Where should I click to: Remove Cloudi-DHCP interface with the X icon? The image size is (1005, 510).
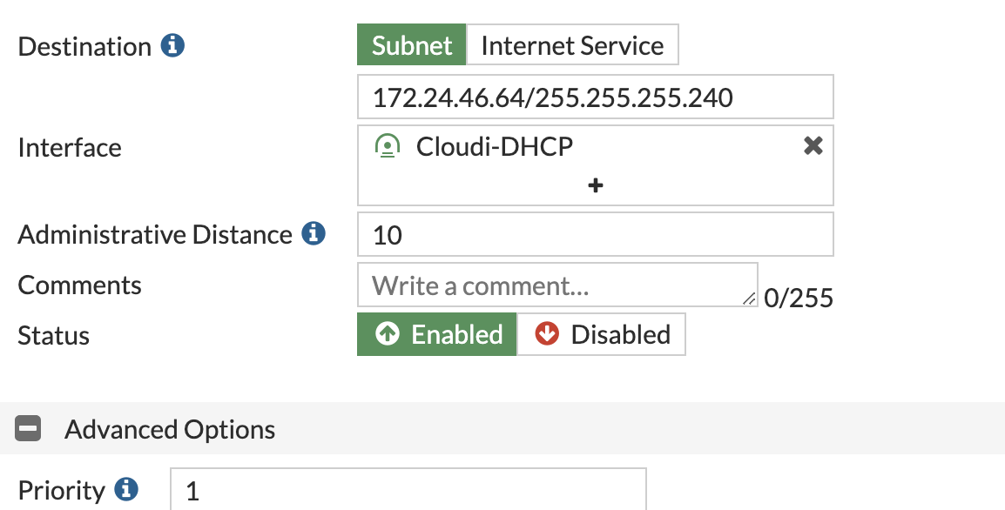[x=813, y=145]
